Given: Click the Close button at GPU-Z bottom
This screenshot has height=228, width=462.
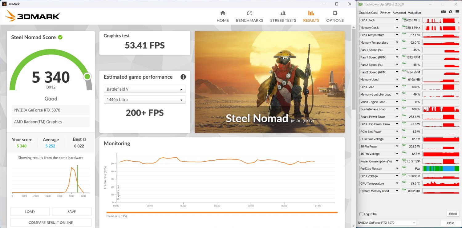Looking at the screenshot, I should point(451,223).
